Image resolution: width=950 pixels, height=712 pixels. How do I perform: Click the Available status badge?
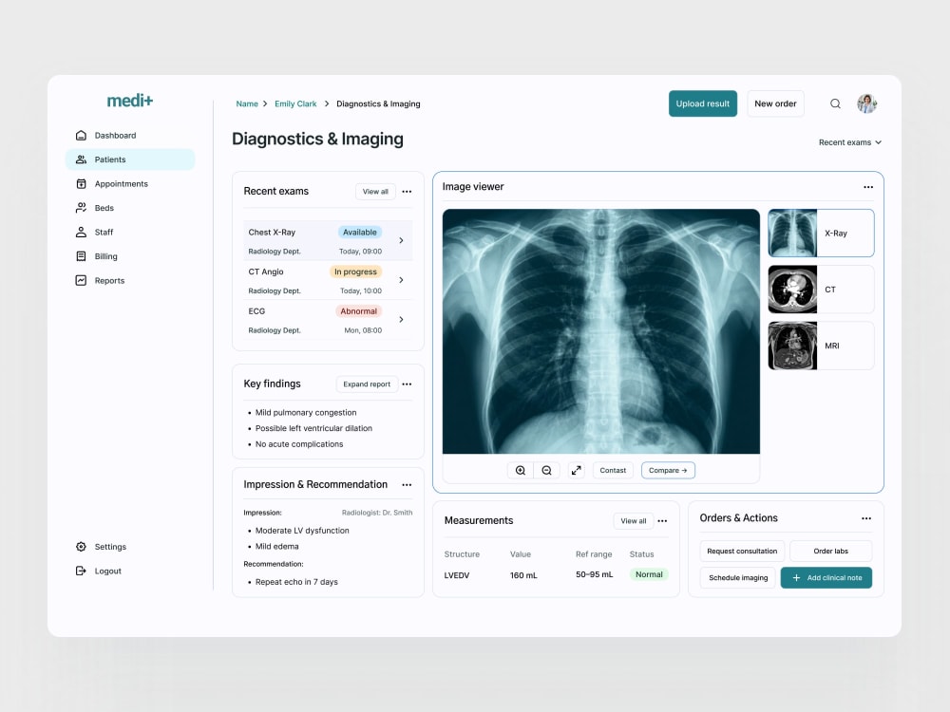[360, 233]
